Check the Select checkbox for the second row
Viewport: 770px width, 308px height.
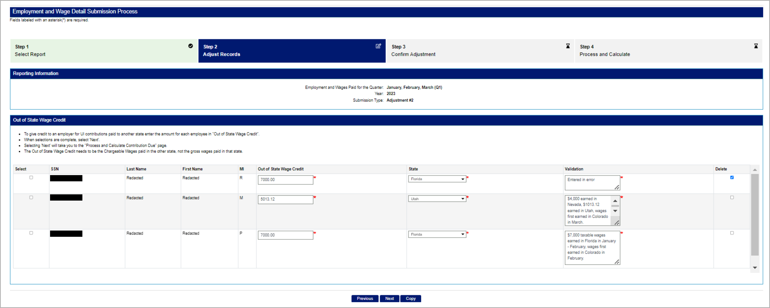(31, 198)
